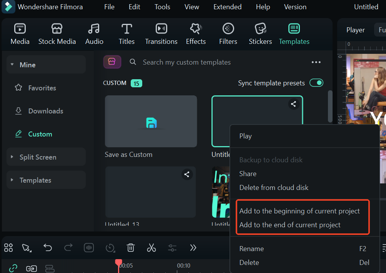This screenshot has width=386, height=273.
Task: Select Add to the end of current project
Action: point(290,225)
